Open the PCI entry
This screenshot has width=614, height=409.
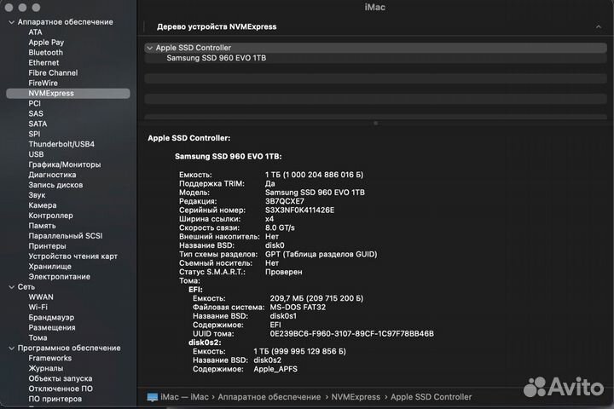point(34,103)
